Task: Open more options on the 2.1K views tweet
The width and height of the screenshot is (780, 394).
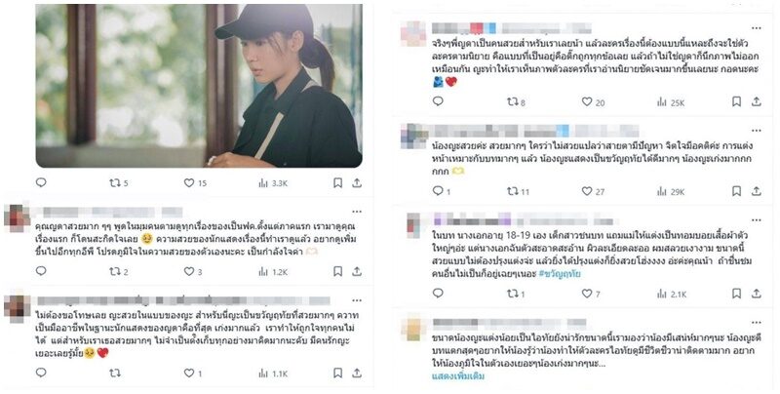Action: pos(757,219)
